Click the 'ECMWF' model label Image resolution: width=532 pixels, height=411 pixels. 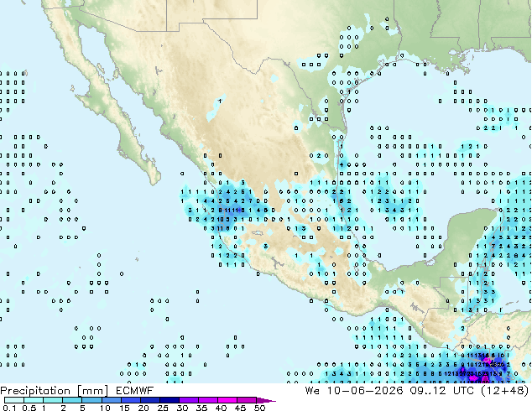(x=135, y=391)
